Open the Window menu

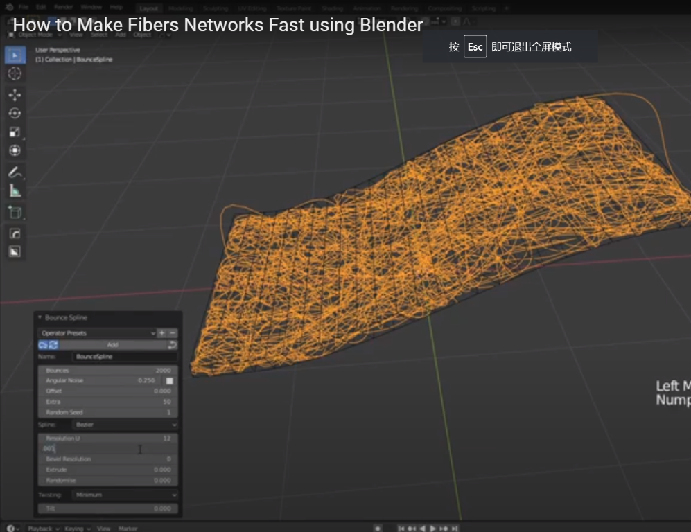tap(91, 7)
